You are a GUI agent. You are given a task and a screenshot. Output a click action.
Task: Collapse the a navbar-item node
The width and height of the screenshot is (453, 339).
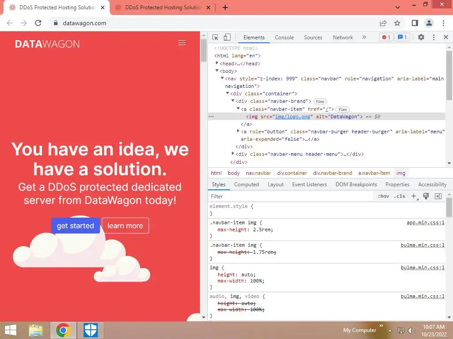pyautogui.click(x=238, y=109)
